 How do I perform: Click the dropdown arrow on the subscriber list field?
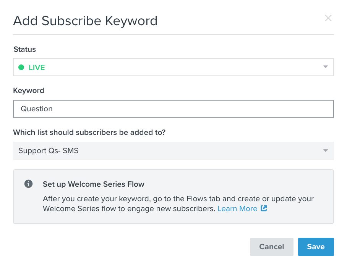pyautogui.click(x=326, y=151)
